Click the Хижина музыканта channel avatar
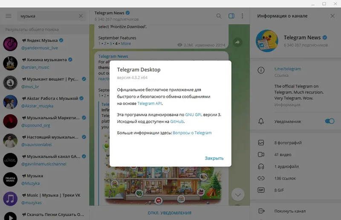 pos(10,64)
